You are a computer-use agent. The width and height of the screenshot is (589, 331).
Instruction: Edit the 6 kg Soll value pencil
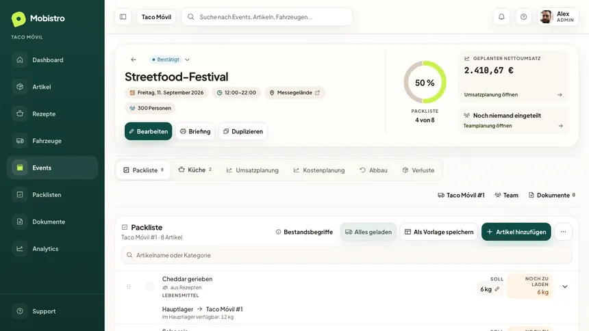(497, 289)
